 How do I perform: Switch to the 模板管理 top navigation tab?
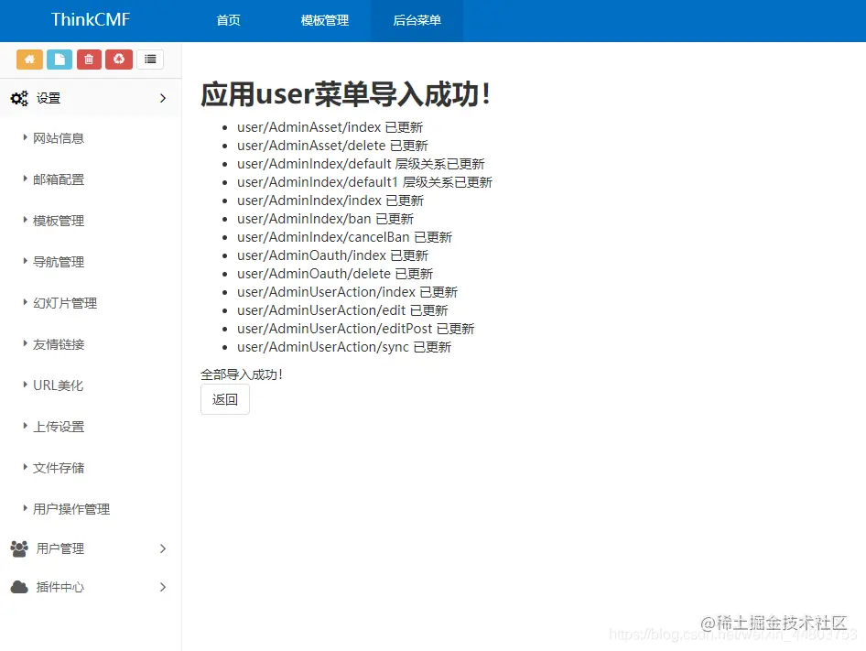[324, 20]
